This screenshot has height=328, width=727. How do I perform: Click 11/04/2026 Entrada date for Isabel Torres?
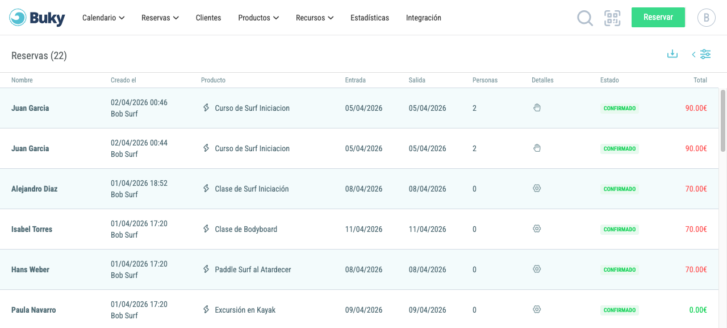[364, 229]
